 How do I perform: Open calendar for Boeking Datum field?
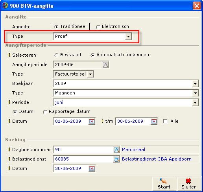point(92,168)
